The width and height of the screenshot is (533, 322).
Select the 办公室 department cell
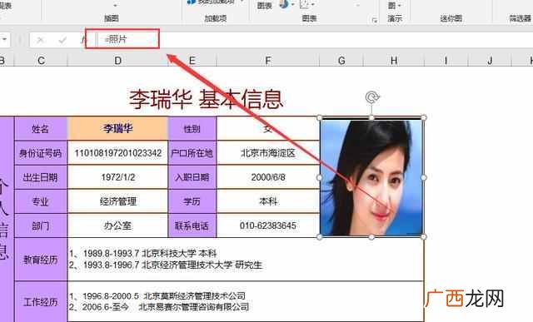117,225
